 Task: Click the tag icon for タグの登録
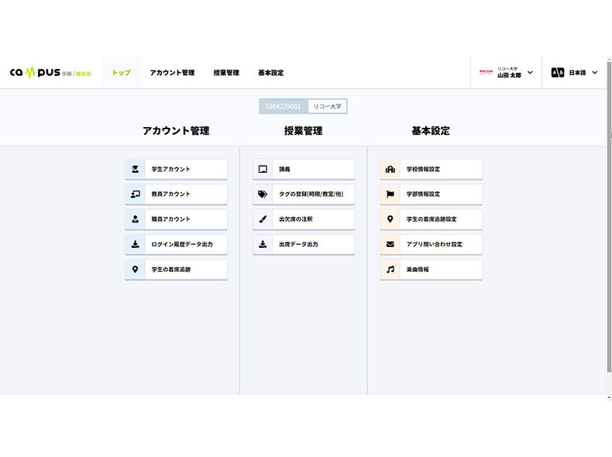click(x=263, y=194)
